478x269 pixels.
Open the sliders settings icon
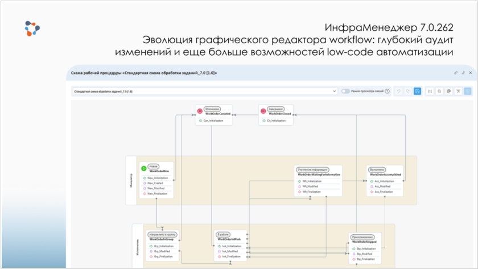click(430, 91)
